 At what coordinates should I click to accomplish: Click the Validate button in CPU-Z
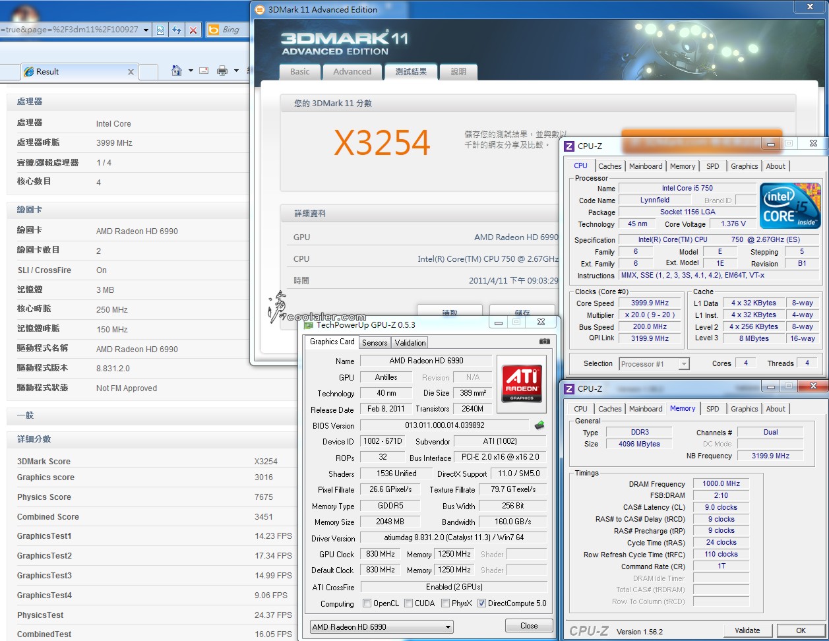[x=747, y=630]
